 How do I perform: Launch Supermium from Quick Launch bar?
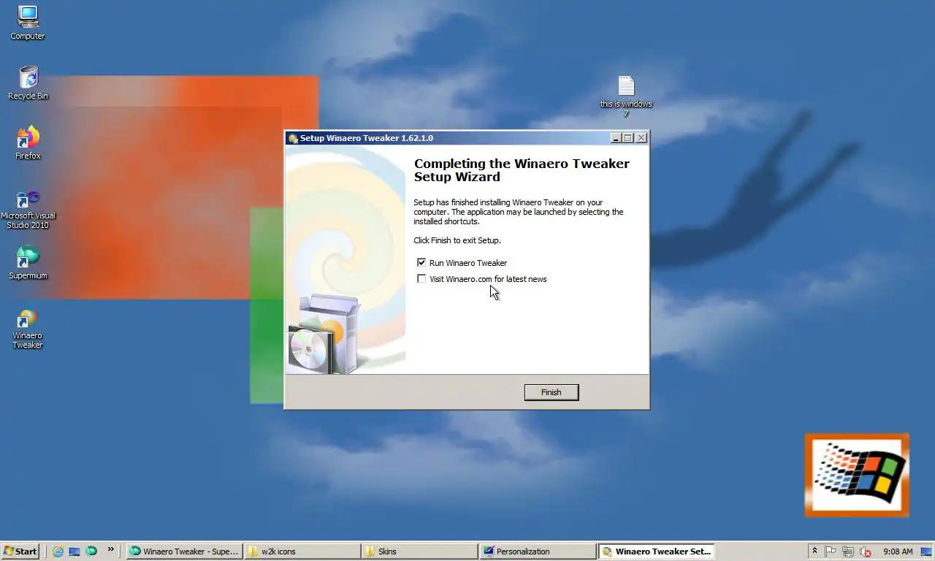pyautogui.click(x=91, y=552)
